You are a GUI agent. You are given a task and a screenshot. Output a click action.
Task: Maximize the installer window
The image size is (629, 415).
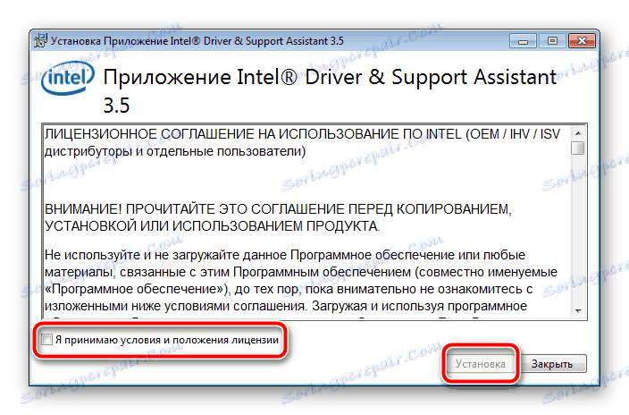click(552, 40)
